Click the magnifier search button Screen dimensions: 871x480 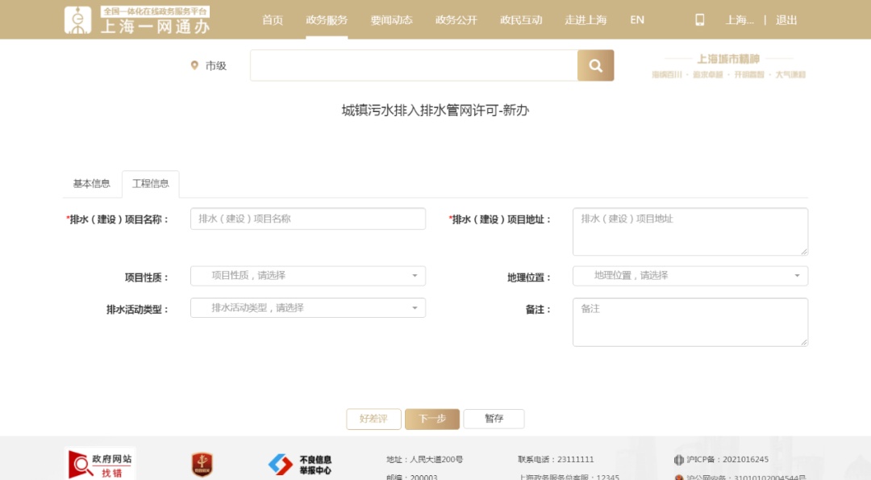595,65
